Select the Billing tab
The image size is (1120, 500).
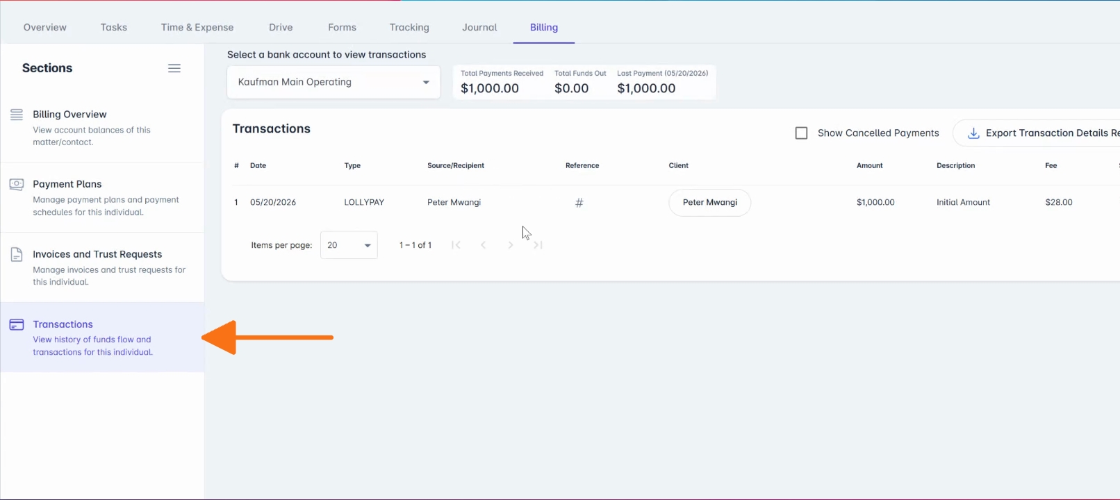pyautogui.click(x=544, y=27)
